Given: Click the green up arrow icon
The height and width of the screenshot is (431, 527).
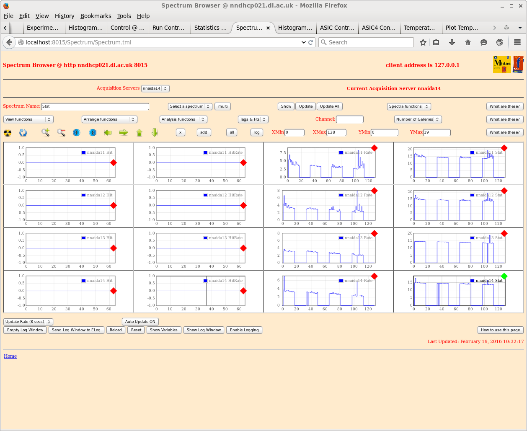Looking at the screenshot, I should 139,132.
